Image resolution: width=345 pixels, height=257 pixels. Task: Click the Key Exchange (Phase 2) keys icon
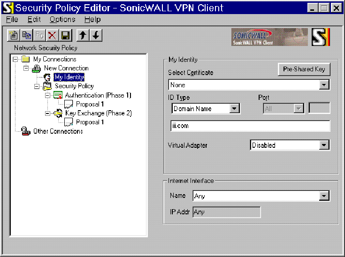pyautogui.click(x=58, y=113)
